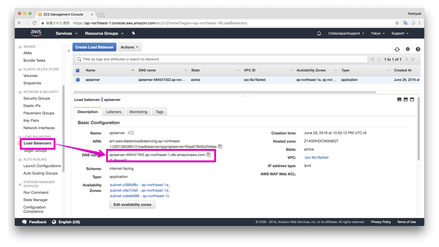Go to first page of results
Image resolution: width=439 pixels, height=247 pixels.
(373, 59)
